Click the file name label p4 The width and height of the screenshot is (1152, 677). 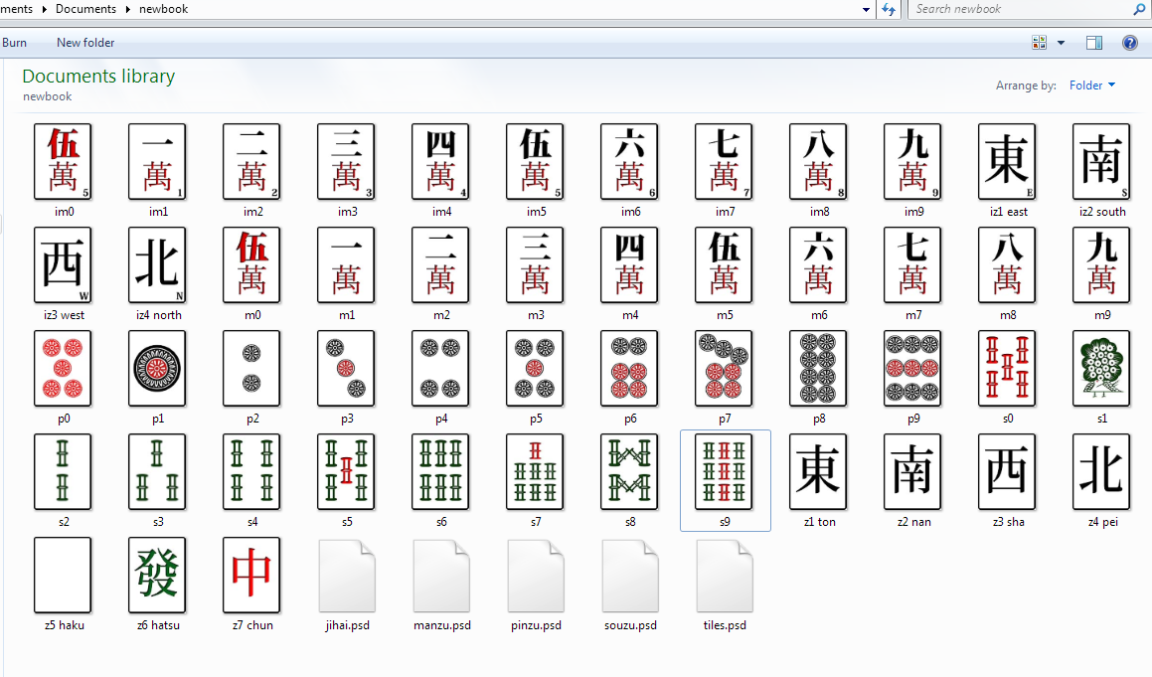[441, 419]
